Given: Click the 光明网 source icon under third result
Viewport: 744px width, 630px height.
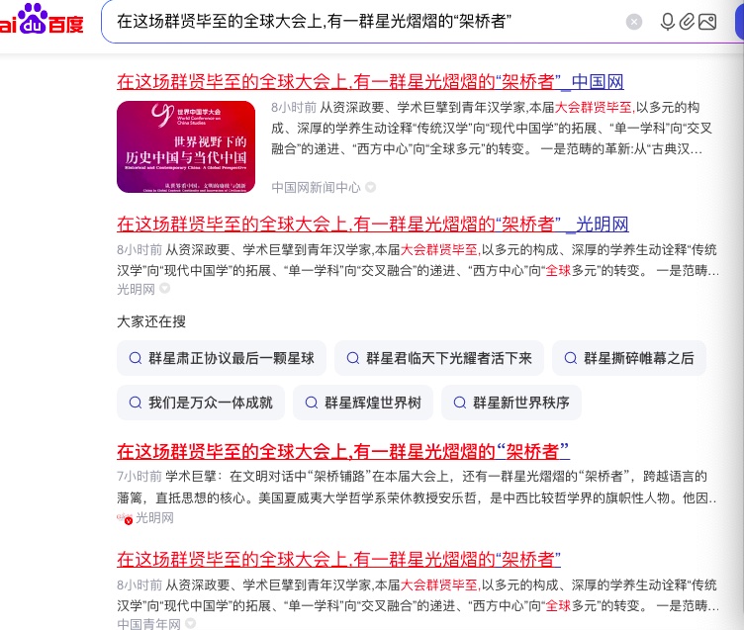Looking at the screenshot, I should pyautogui.click(x=125, y=517).
